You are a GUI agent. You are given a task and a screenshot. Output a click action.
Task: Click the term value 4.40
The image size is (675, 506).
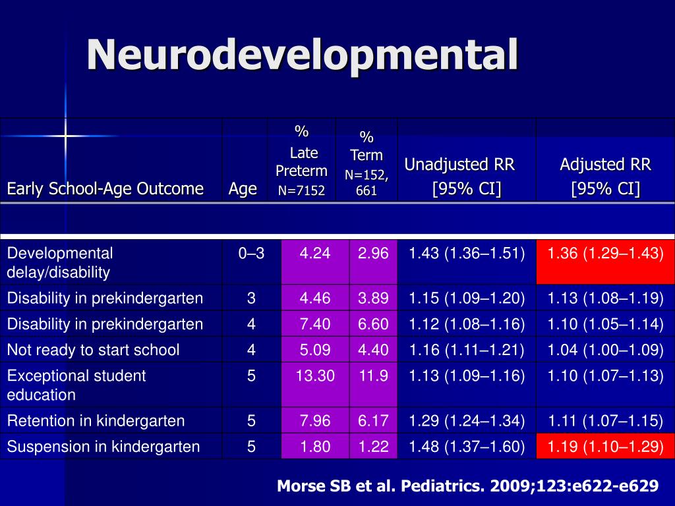(373, 350)
